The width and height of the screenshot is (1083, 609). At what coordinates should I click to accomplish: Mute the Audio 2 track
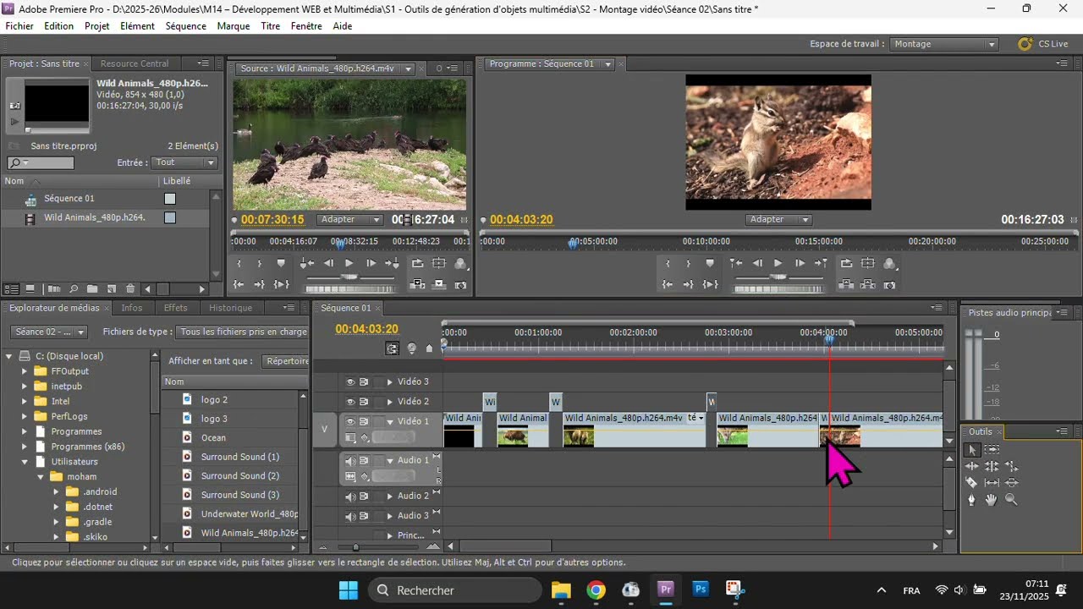tap(349, 497)
